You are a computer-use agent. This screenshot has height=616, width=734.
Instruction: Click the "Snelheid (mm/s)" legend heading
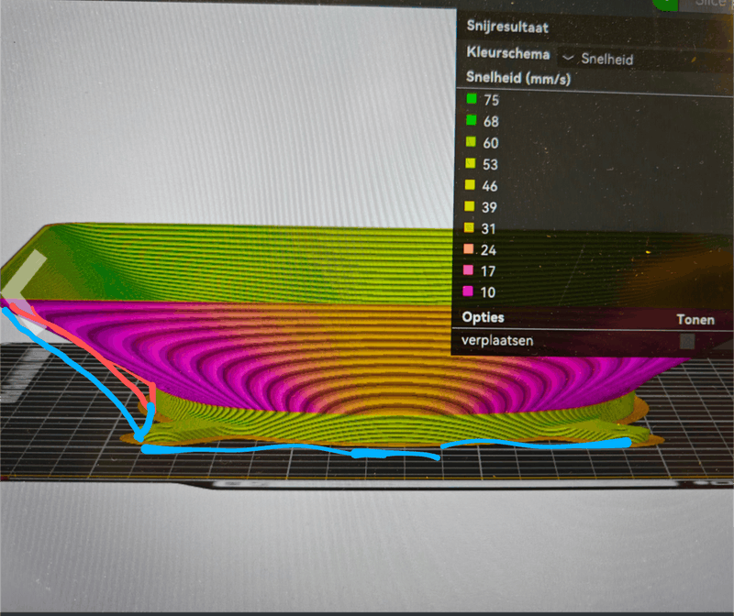tap(518, 78)
